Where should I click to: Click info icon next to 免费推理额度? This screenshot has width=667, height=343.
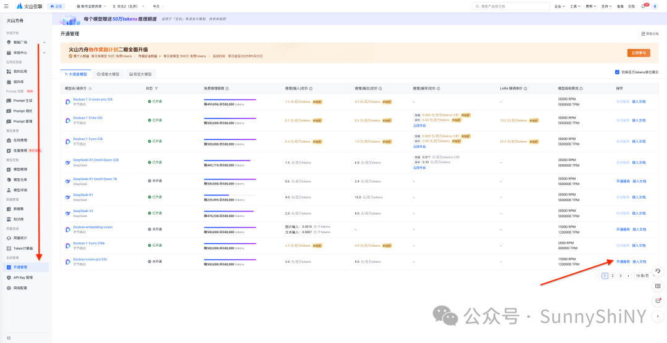coord(227,88)
